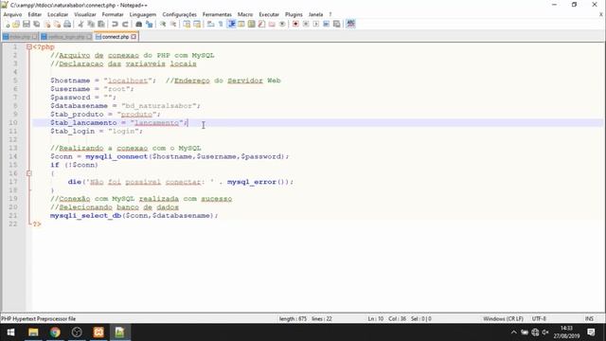Screen dimensions: 606x341
Task: Print the document via printer icon
Action: point(67,24)
